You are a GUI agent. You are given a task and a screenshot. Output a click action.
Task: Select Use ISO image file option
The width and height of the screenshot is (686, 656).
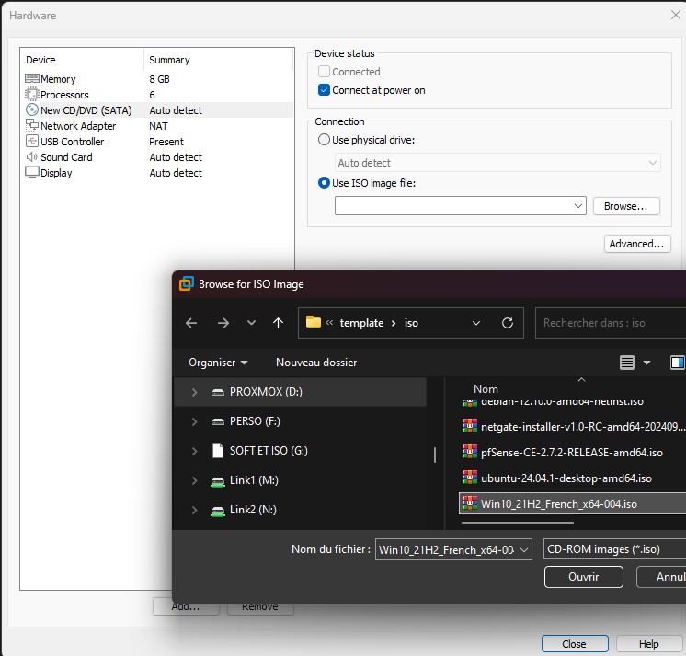pos(324,182)
